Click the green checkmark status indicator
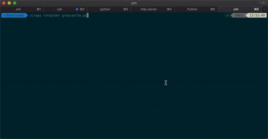Screen dimensions: 268x139 pos(228,15)
